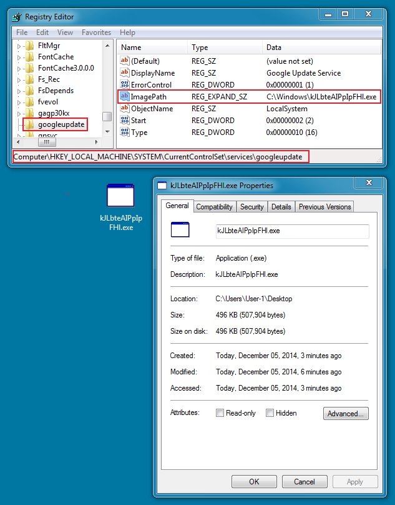Viewport: 395px width, 505px height.
Task: Expand the FontCache3.0.0.0 tree node
Action: pyautogui.click(x=19, y=69)
